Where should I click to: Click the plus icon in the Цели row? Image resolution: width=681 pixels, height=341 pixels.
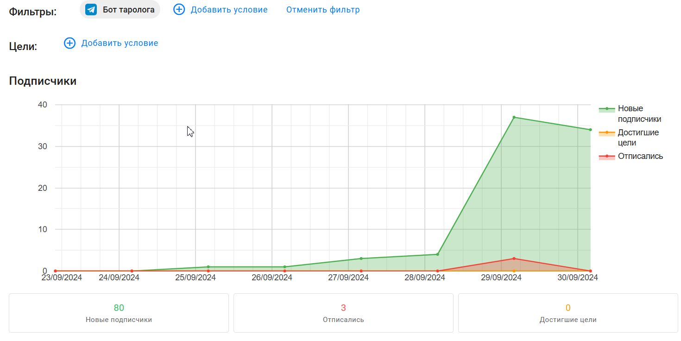tap(69, 43)
